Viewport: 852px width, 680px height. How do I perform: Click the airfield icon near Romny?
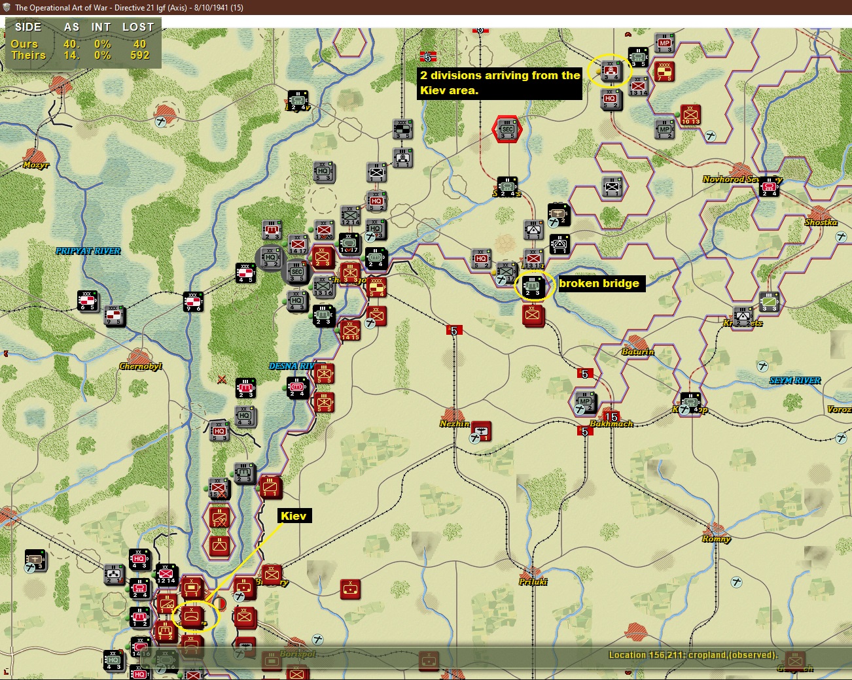coord(736,581)
